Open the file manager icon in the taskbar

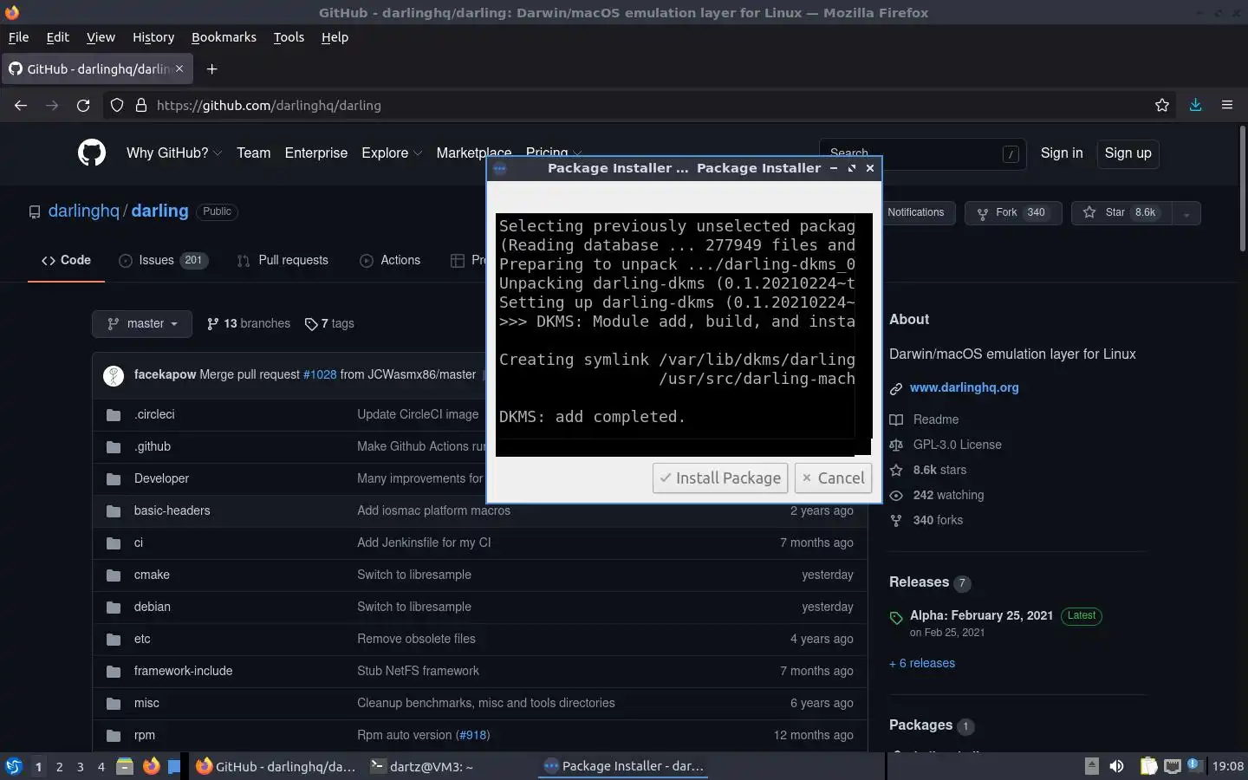125,766
